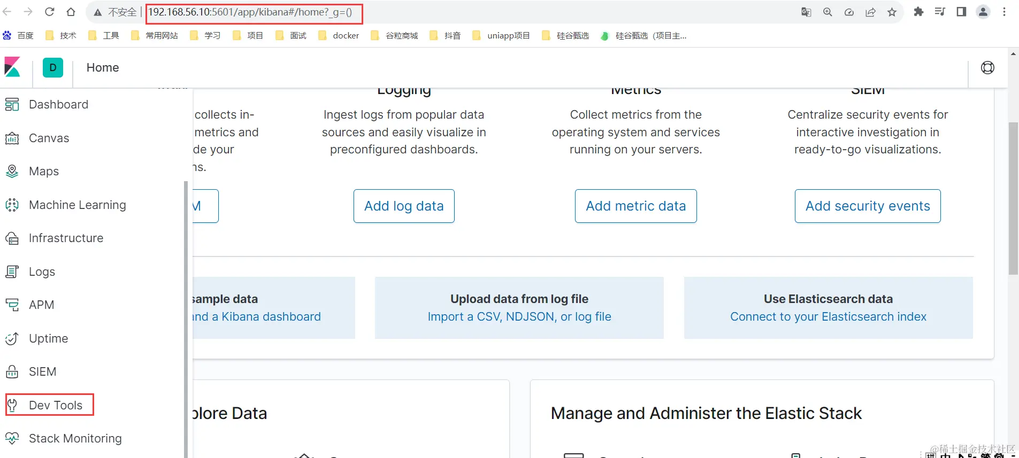Click the Stack Monitoring heartbeat icon
Screen dimensions: 1019x458
(x=12, y=439)
